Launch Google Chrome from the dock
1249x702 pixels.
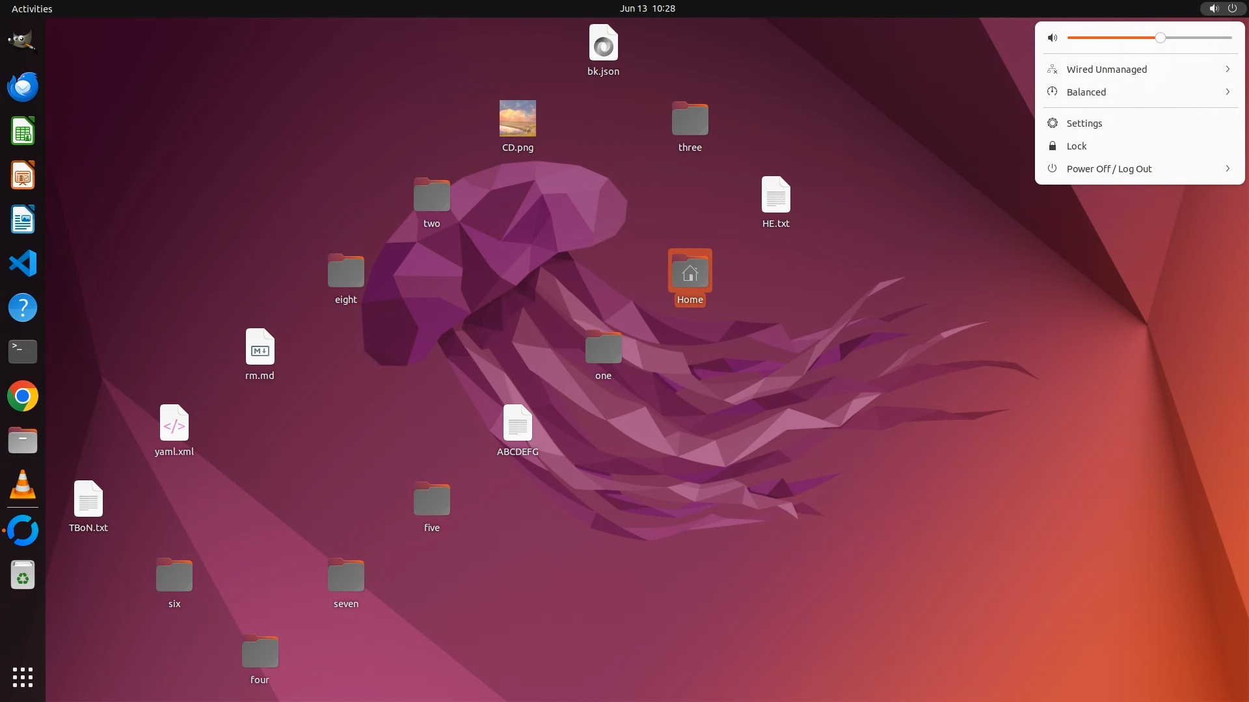(23, 396)
